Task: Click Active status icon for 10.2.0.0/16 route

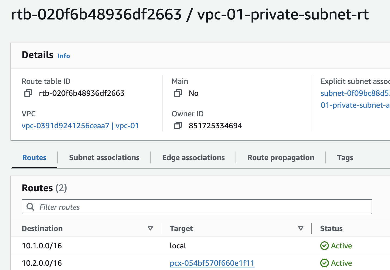Action: point(324,263)
